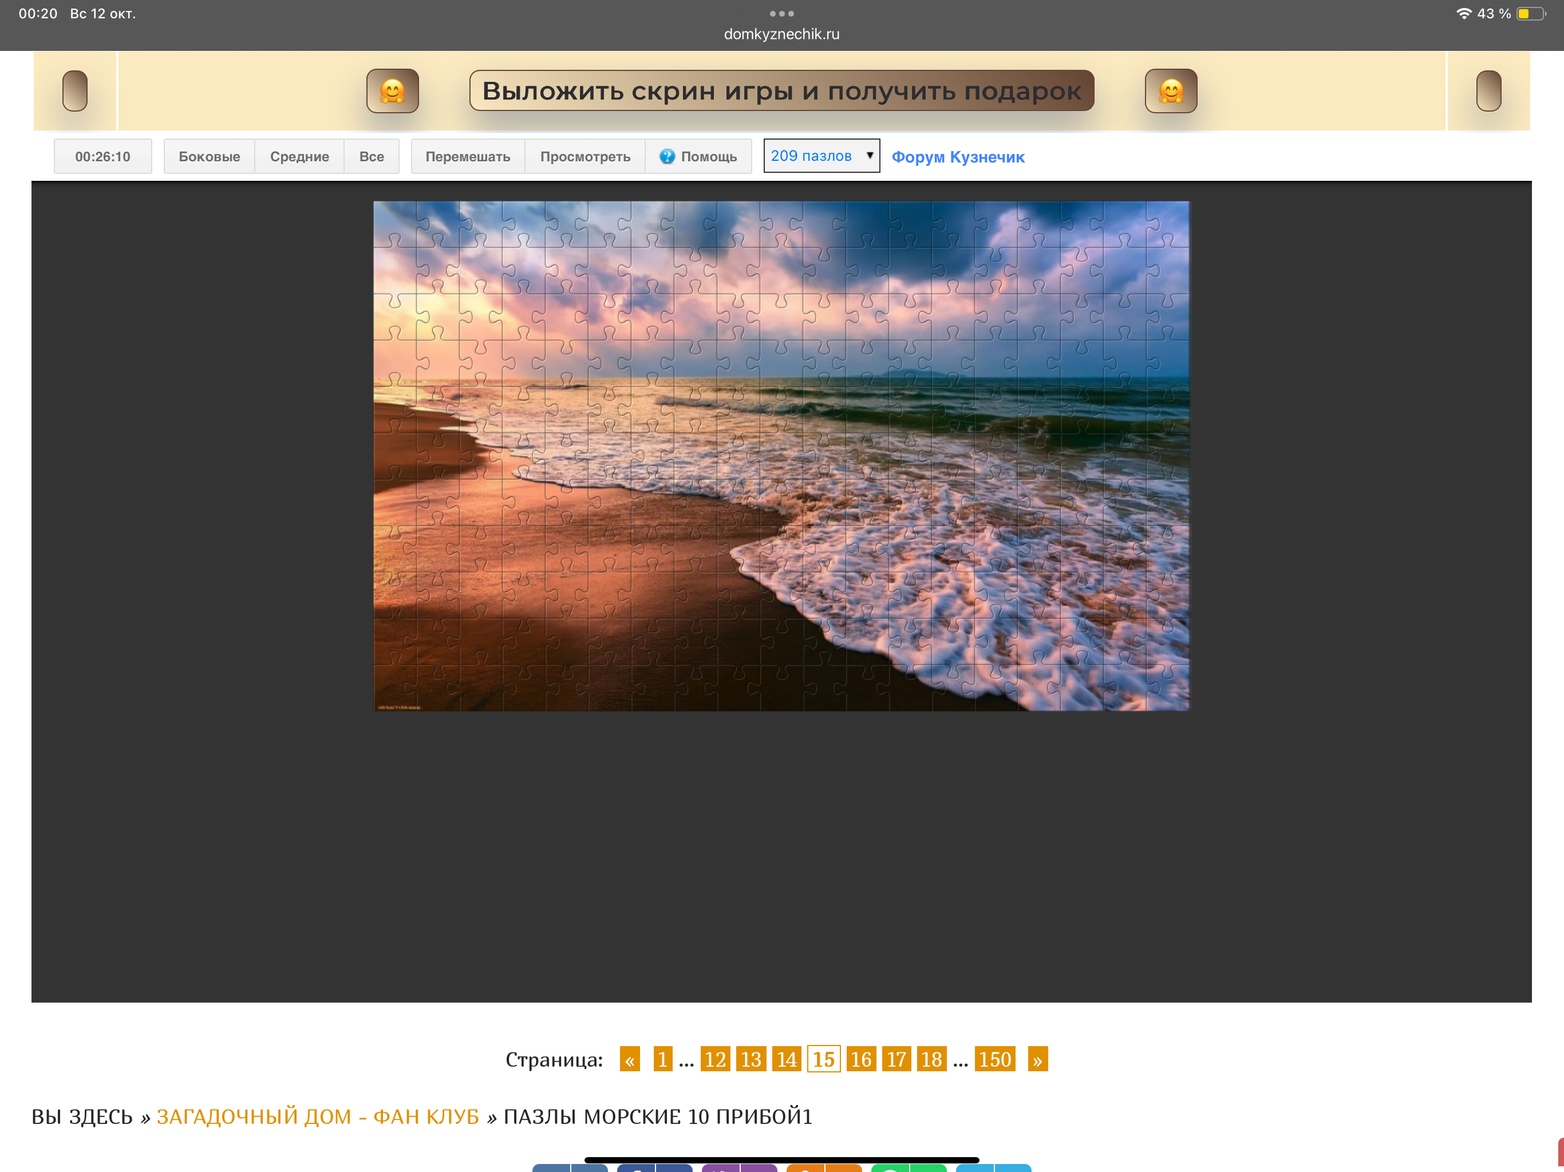Go to the previous pages with « arrow
The image size is (1564, 1172).
[x=629, y=1059]
